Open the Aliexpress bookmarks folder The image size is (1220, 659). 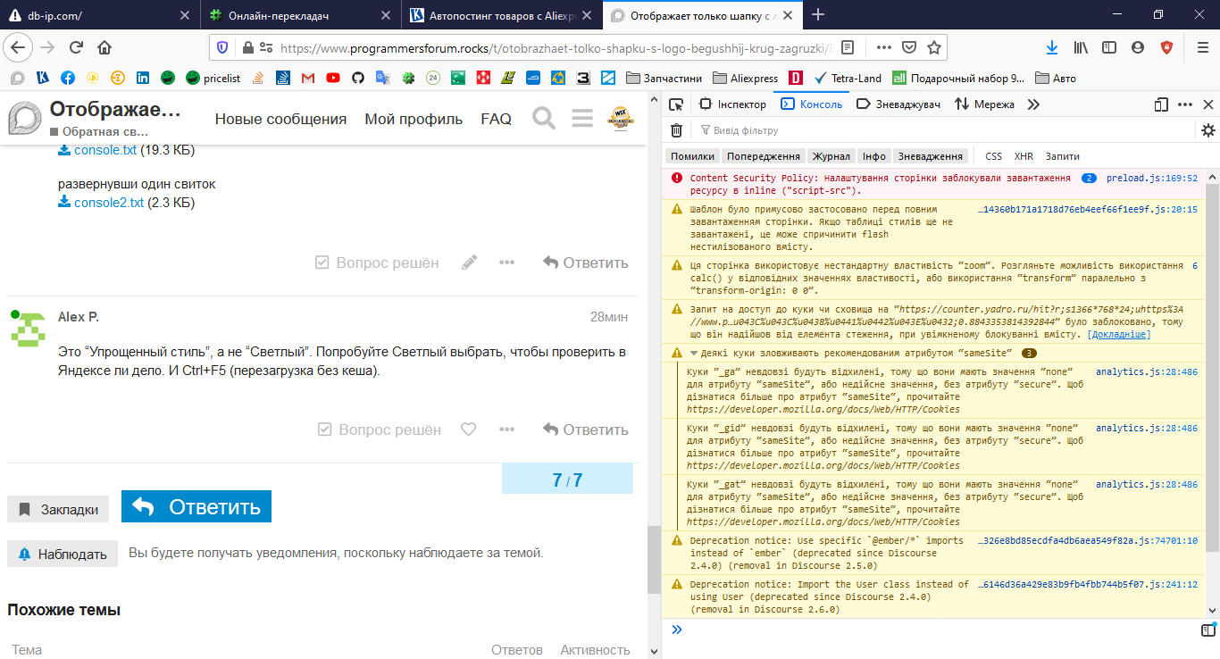pos(745,79)
